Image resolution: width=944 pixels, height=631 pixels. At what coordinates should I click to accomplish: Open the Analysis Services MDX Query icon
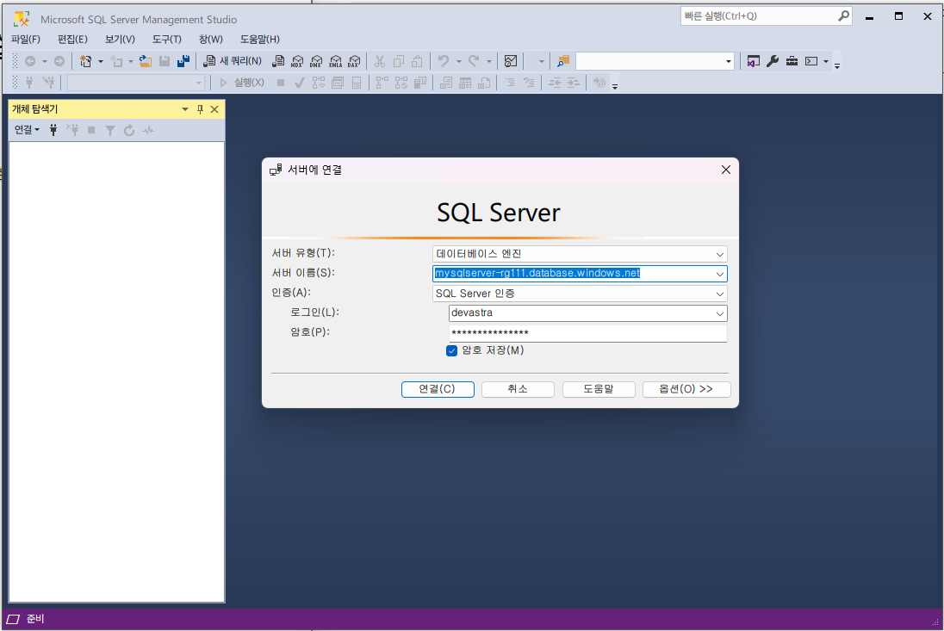tap(297, 61)
